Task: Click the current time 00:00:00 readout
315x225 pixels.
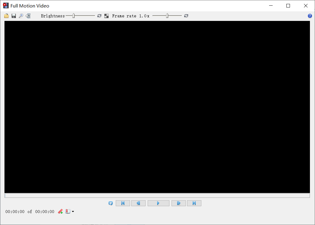Action: [15, 212]
